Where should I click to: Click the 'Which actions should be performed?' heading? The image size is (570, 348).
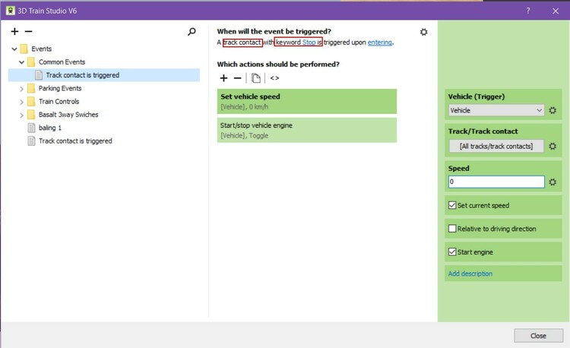click(278, 65)
